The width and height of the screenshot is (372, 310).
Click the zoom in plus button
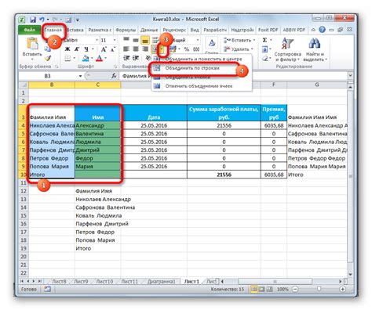(342, 289)
